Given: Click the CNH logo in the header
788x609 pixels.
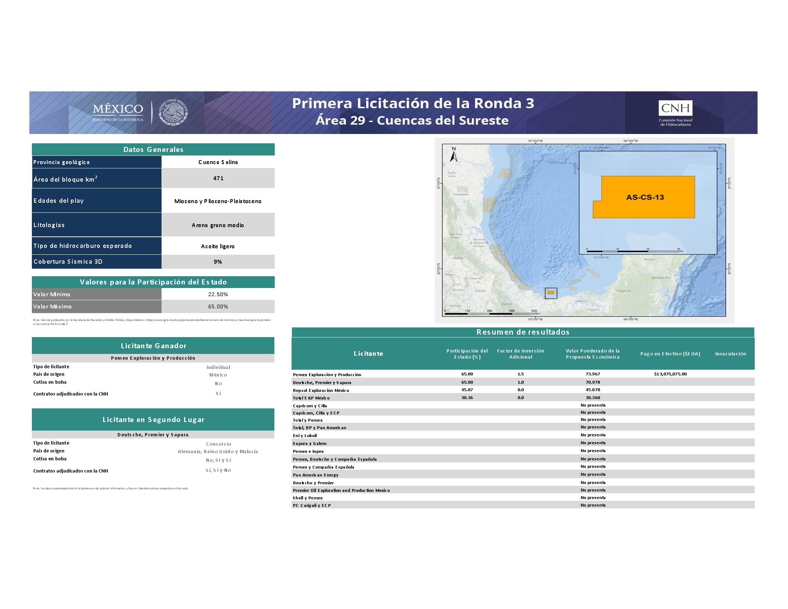Looking at the screenshot, I should coord(675,113).
